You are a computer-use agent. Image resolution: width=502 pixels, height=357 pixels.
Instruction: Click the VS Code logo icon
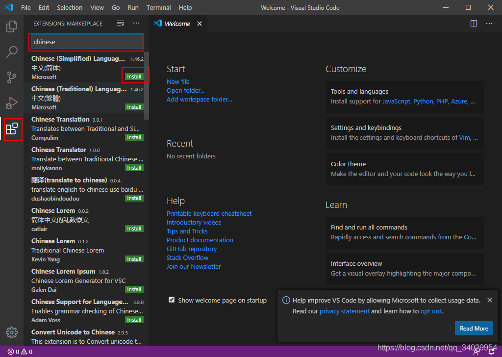point(9,7)
